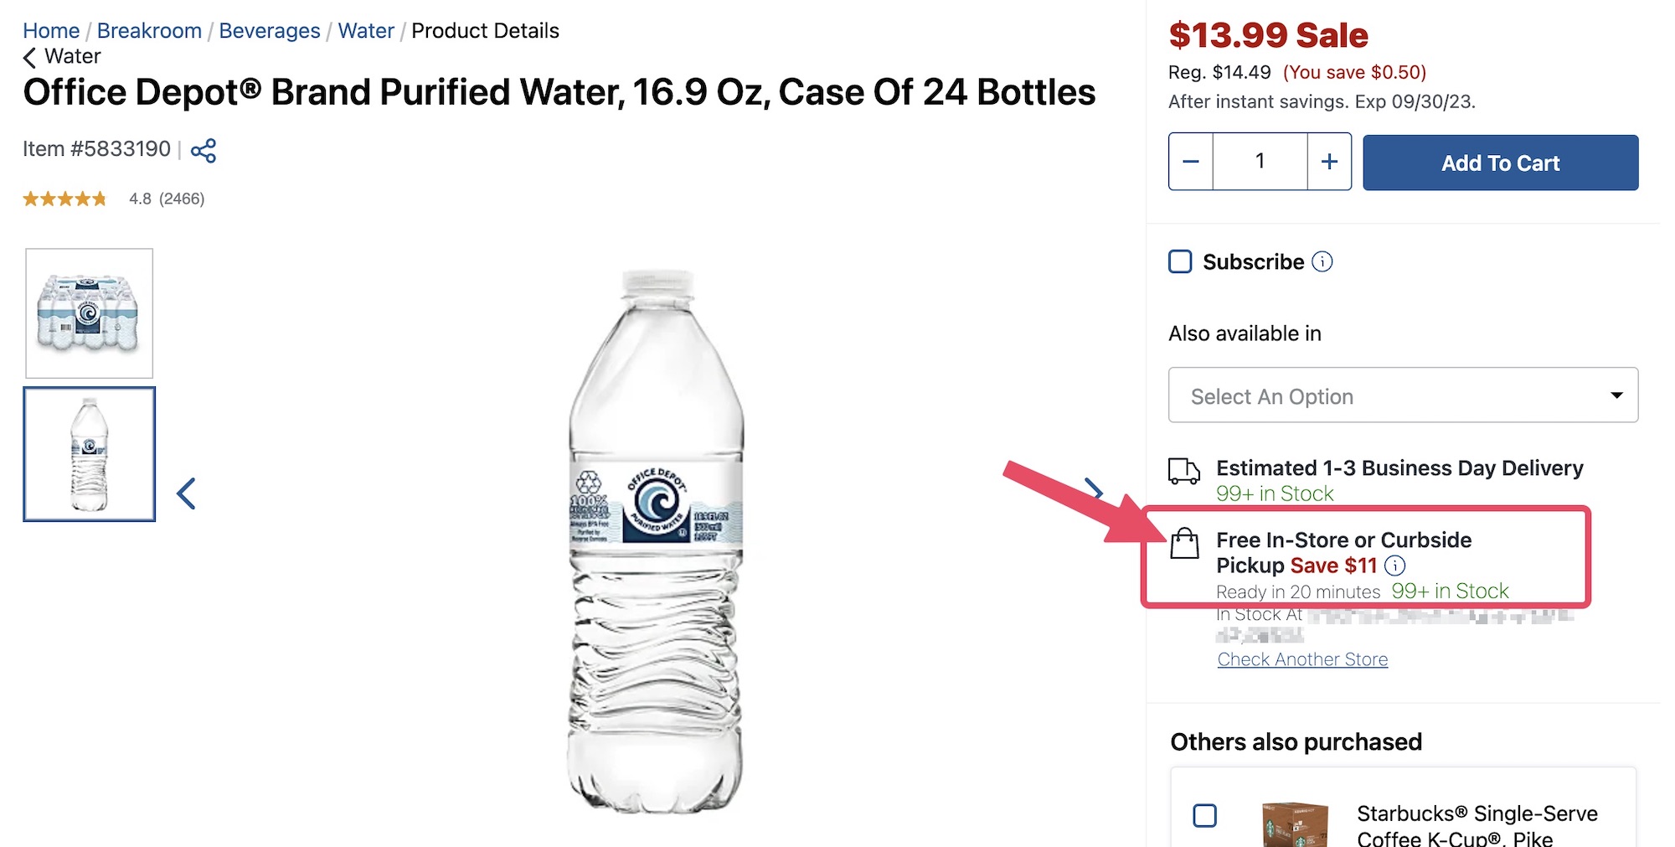Go to the Breakroom breadcrumb section
The width and height of the screenshot is (1675, 847).
(x=149, y=30)
